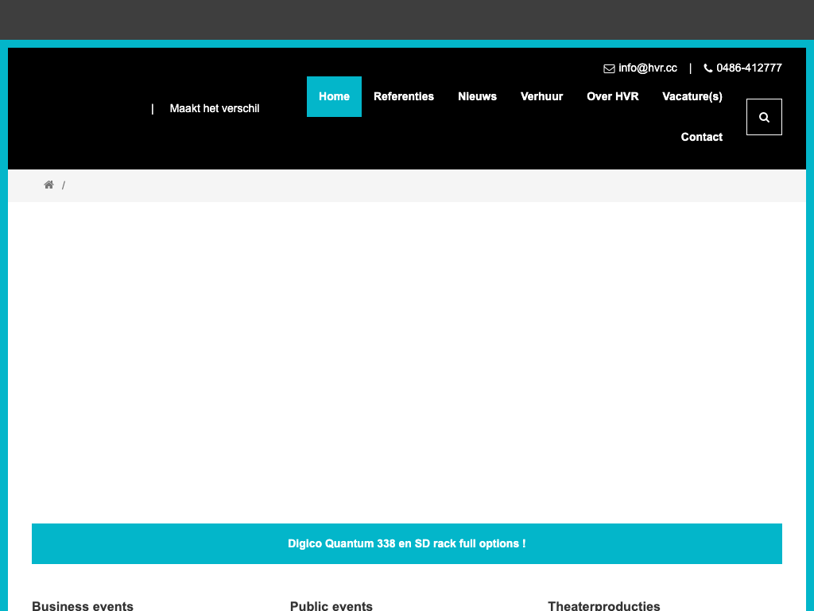The height and width of the screenshot is (611, 814).
Task: Click the 'Maakt het verschil' tagline
Action: [215, 108]
